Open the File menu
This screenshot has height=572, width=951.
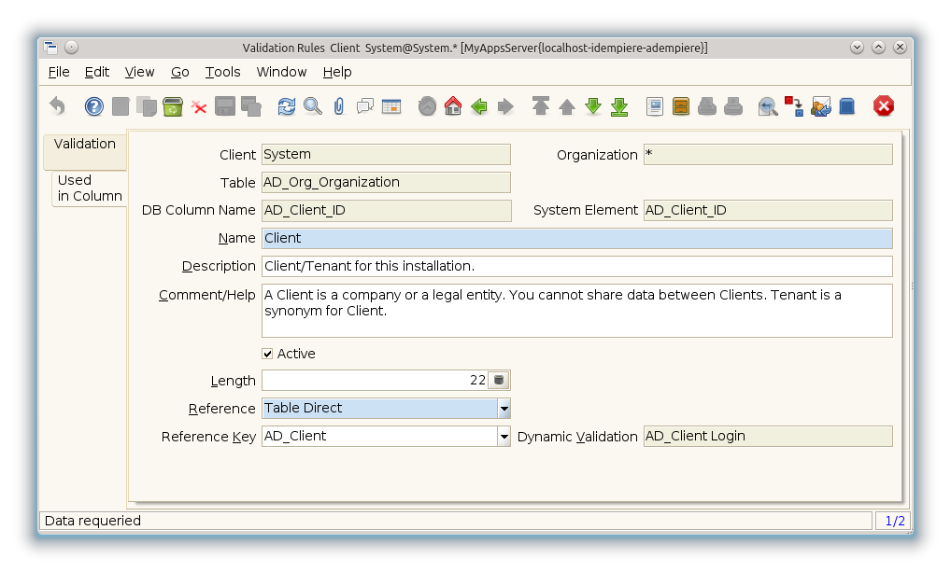click(x=59, y=72)
